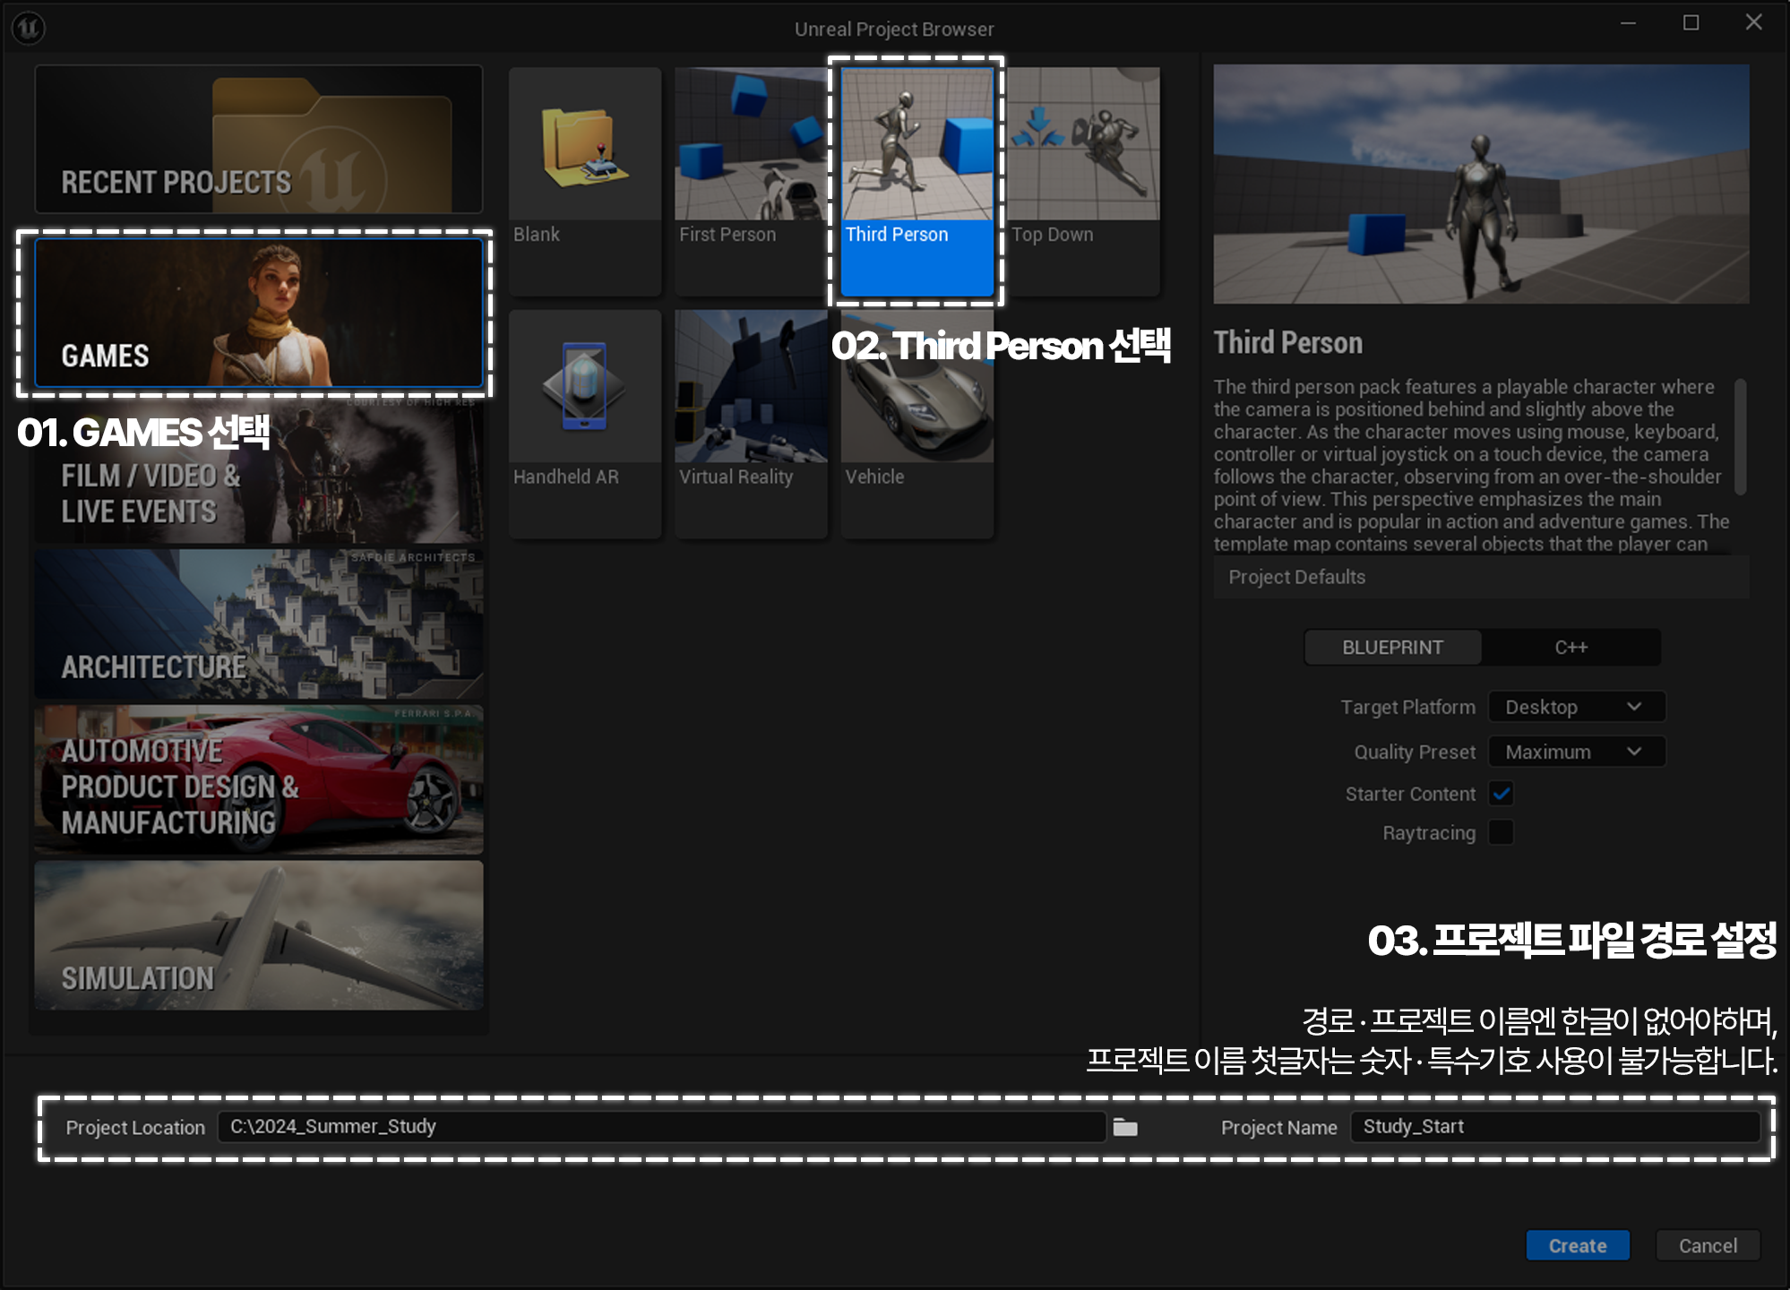Minimize the Unreal Project Browser window
Viewport: 1790px width, 1290px height.
click(x=1628, y=23)
